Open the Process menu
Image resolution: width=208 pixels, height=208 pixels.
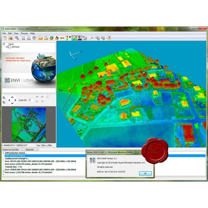click(24, 33)
